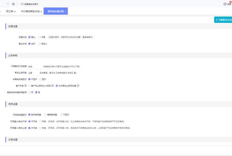Select 休息 for 经营状态
Image resolution: width=232 pixels, height=156 pixels.
[40, 37]
